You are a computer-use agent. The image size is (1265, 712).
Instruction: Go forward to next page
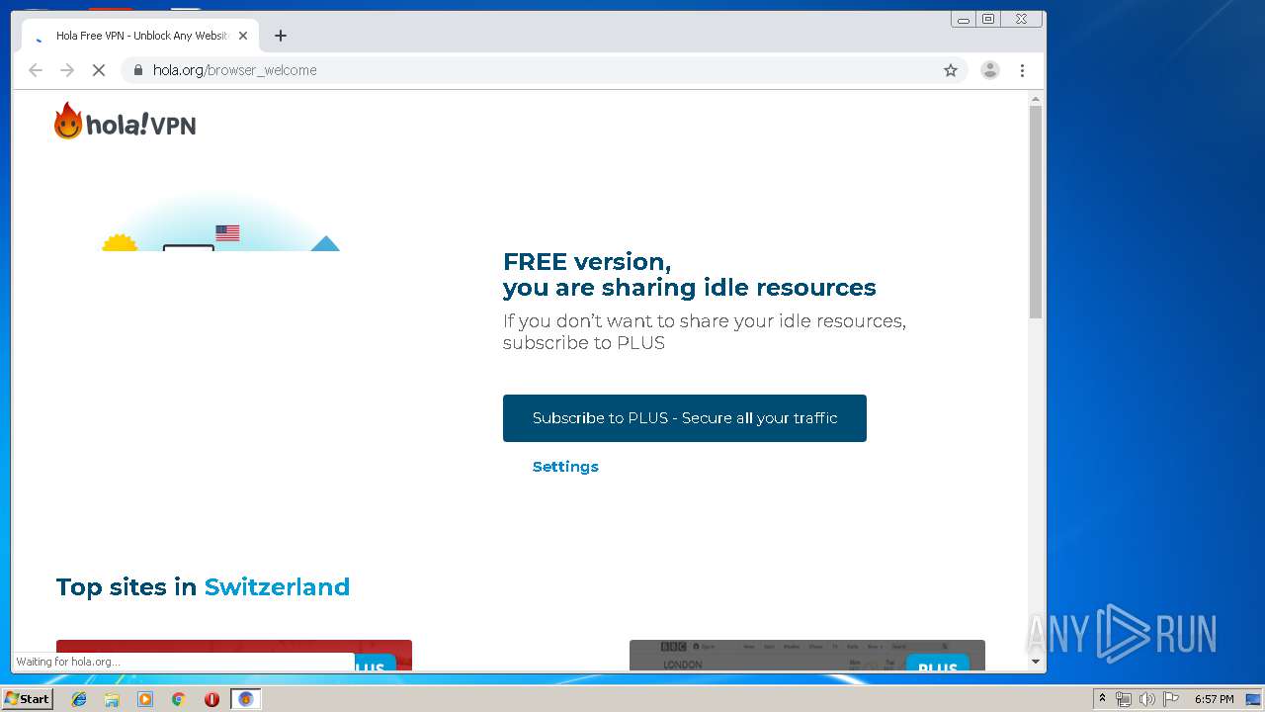67,70
